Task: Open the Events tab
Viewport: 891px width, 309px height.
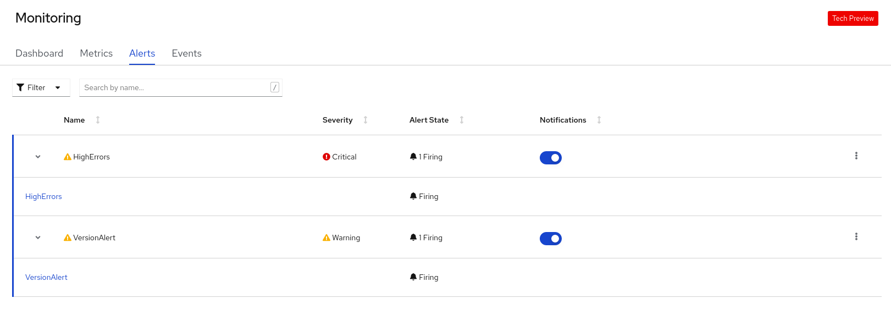Action: tap(186, 53)
